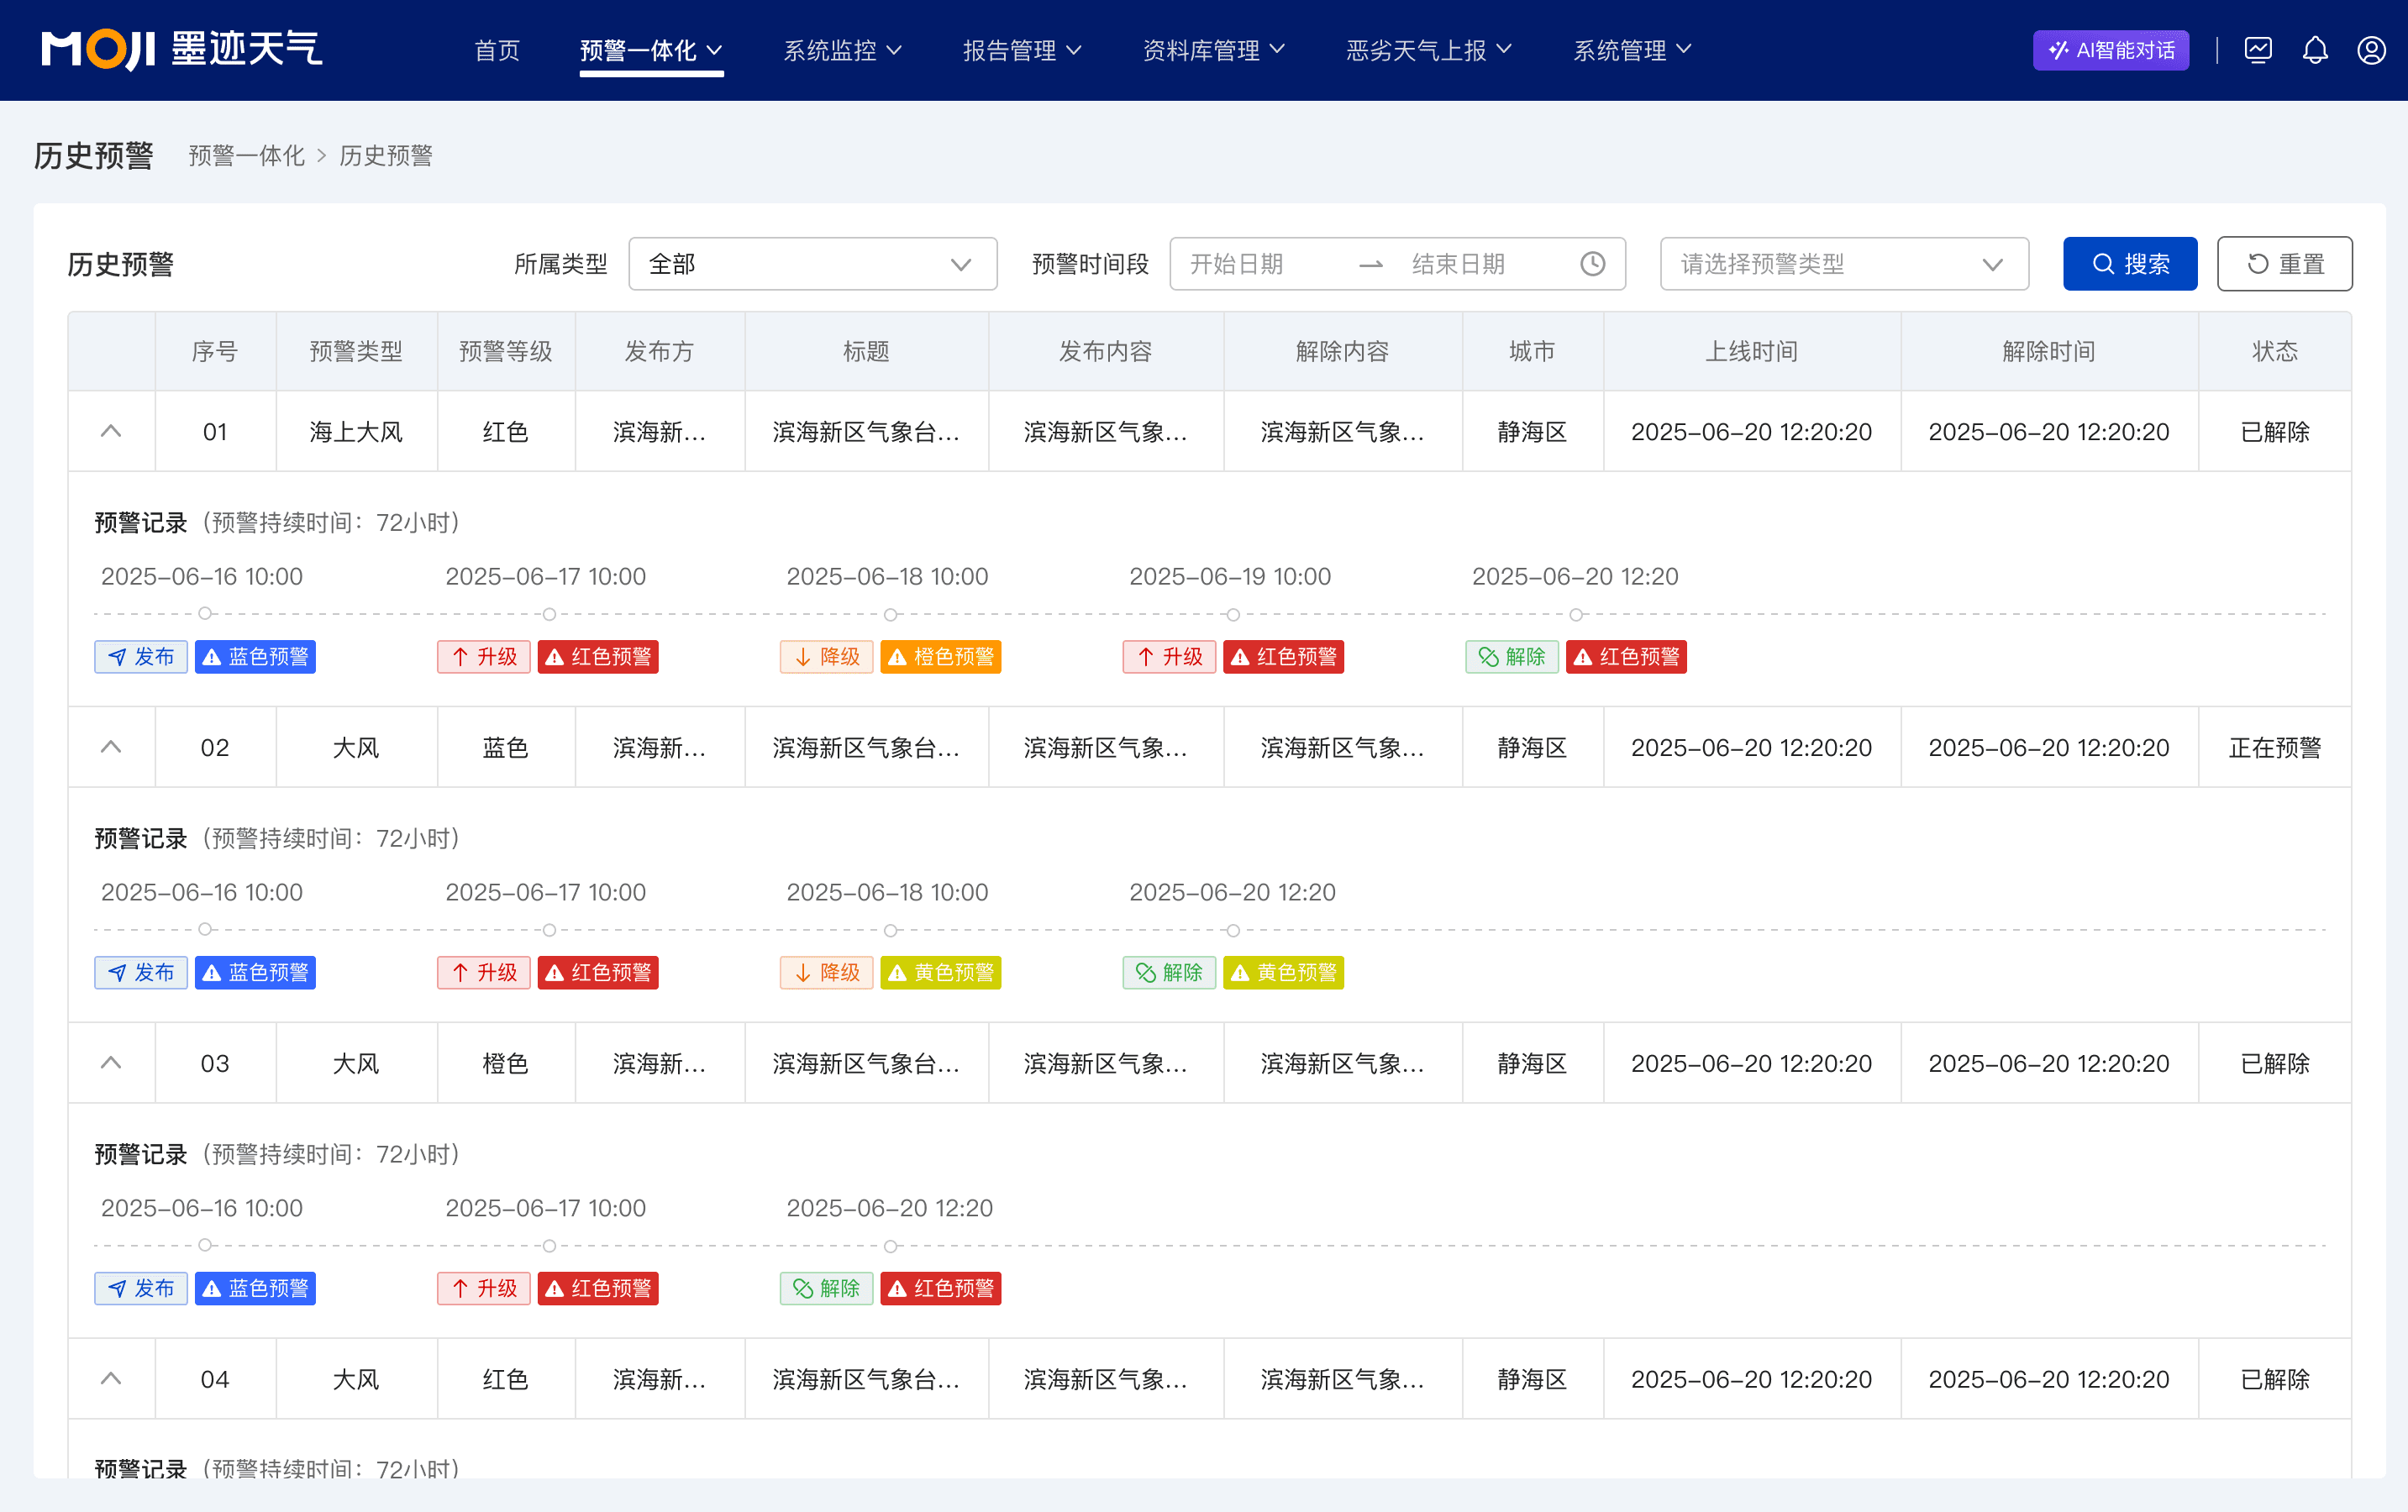
Task: Open the clock icon in 预警时间段 field
Action: [x=1592, y=264]
